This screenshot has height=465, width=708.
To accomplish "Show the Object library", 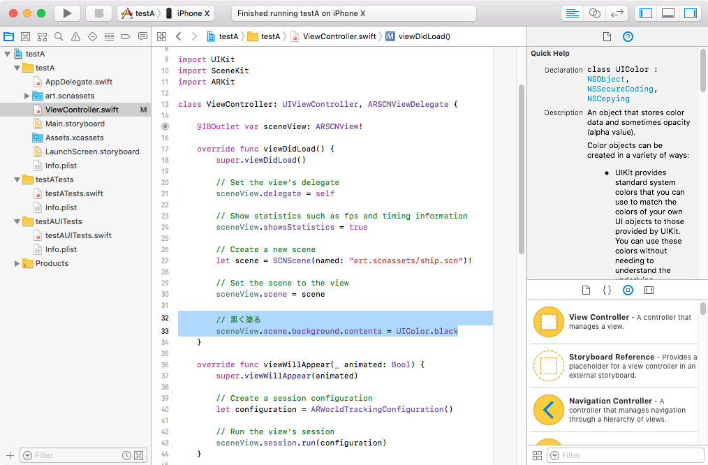I will pyautogui.click(x=628, y=290).
